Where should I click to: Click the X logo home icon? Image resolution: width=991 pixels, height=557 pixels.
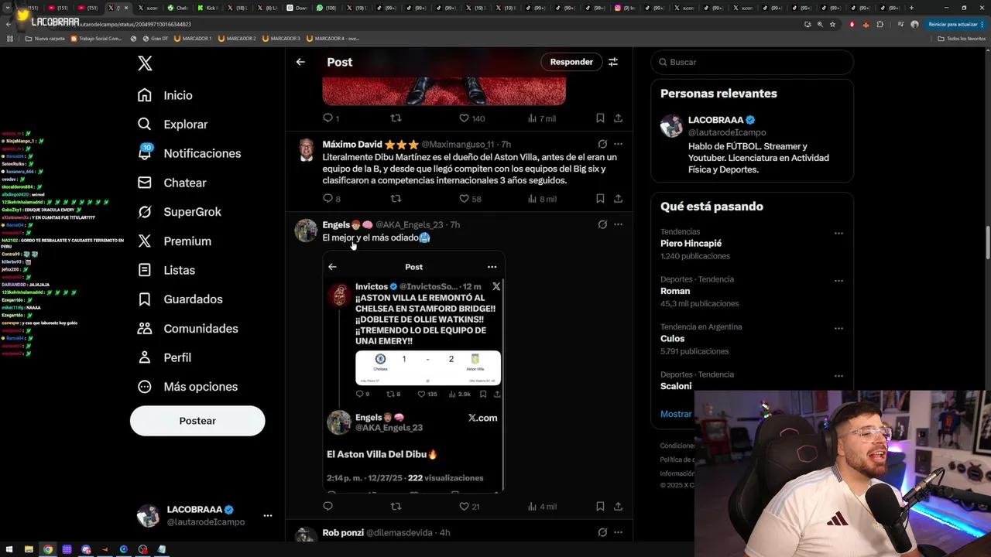tap(145, 63)
